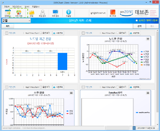The width and height of the screenshot is (160, 131).
Task: Expand the column count dropdown showing 2열
Action: 16,20
